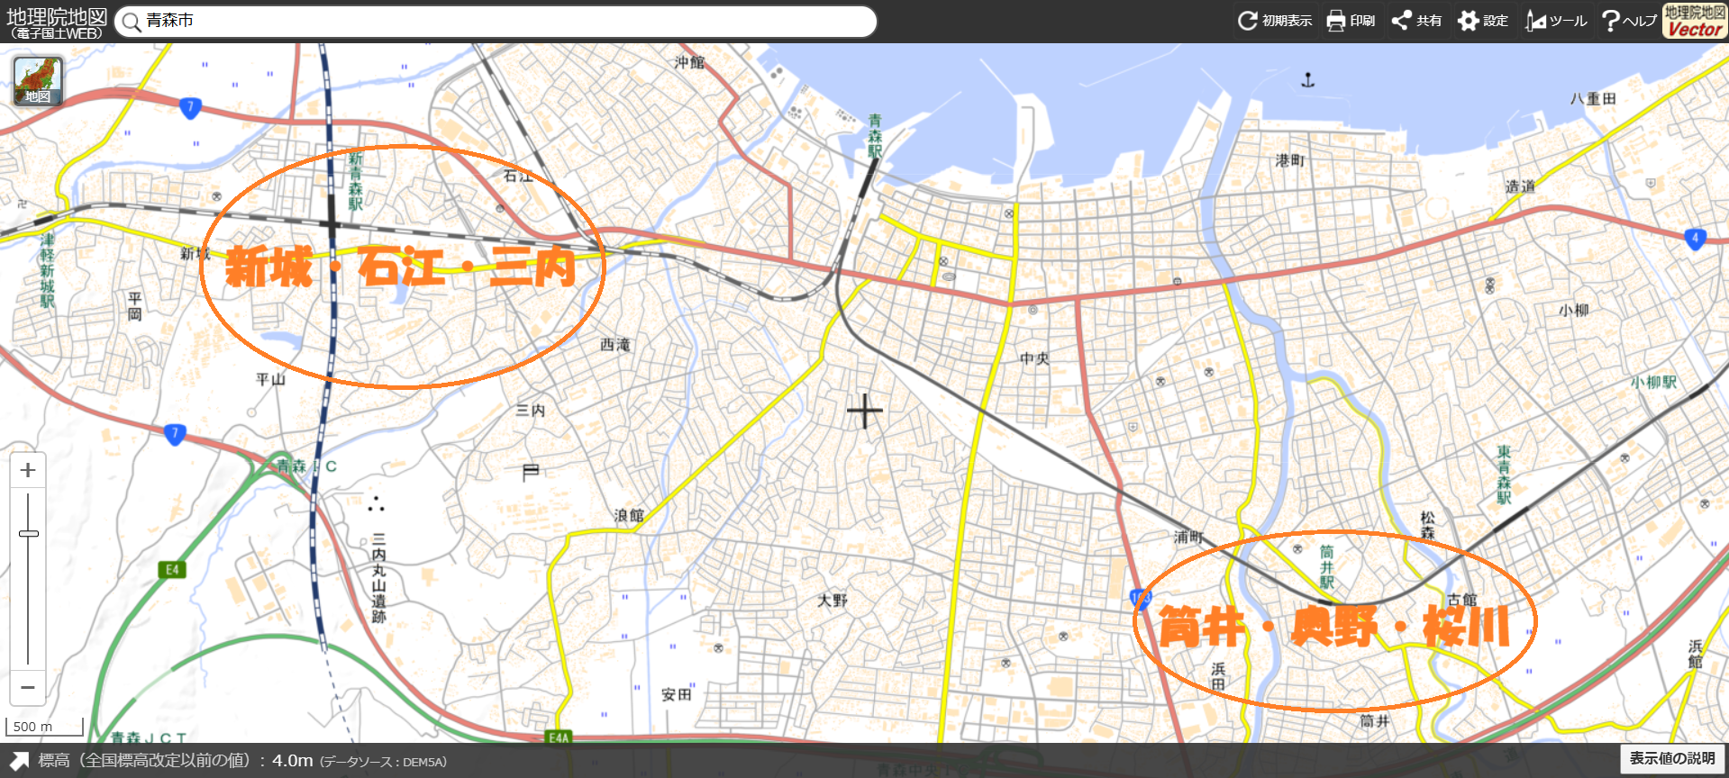
Task: Open the 印刷 print function
Action: click(1350, 21)
